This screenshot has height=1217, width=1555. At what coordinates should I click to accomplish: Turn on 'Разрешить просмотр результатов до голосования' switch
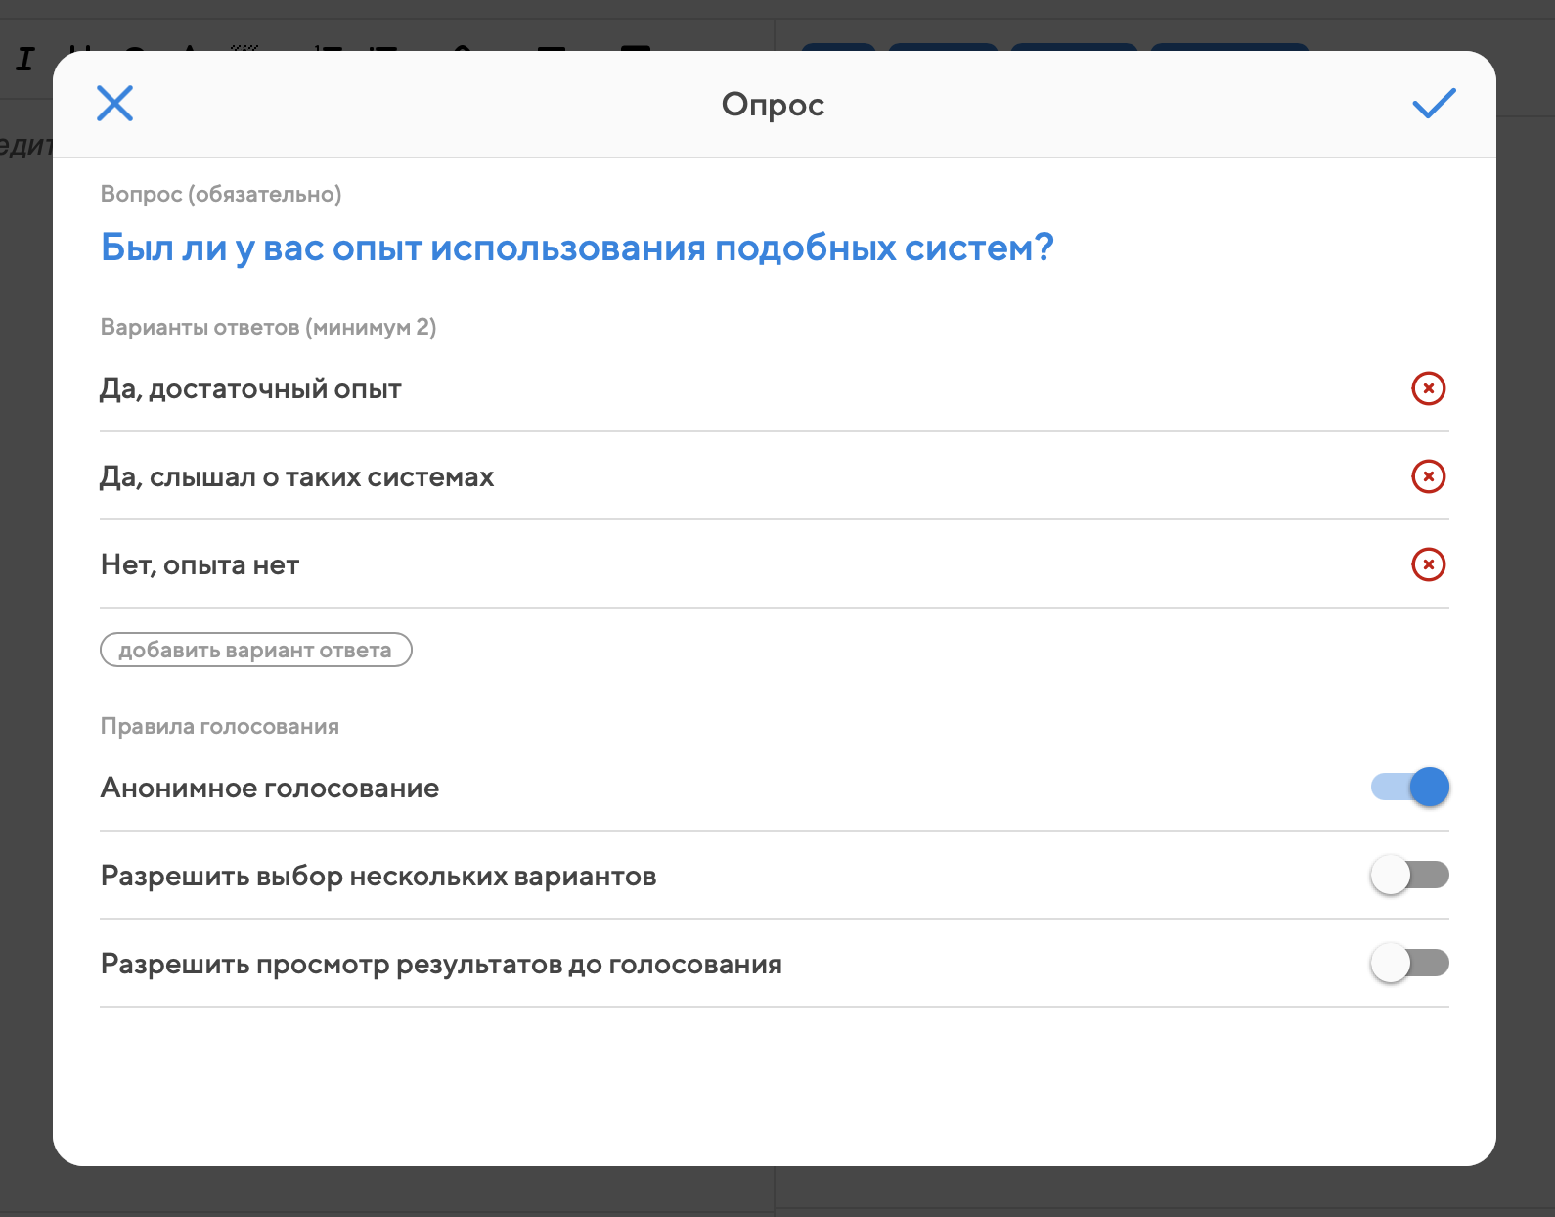point(1409,963)
